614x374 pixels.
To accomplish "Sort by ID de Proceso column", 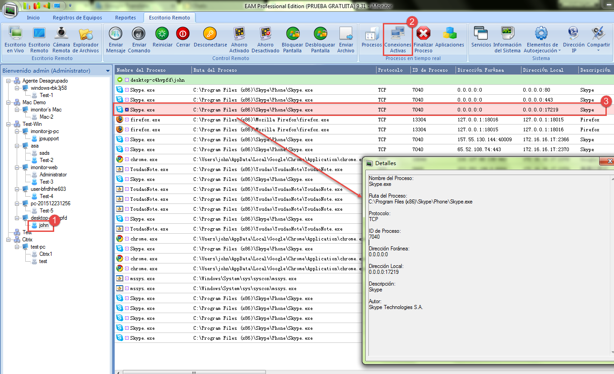I will [x=433, y=70].
